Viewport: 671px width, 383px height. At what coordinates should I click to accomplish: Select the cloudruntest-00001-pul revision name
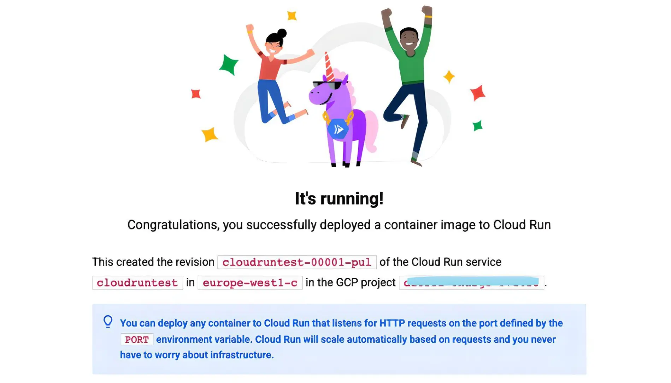coord(297,262)
